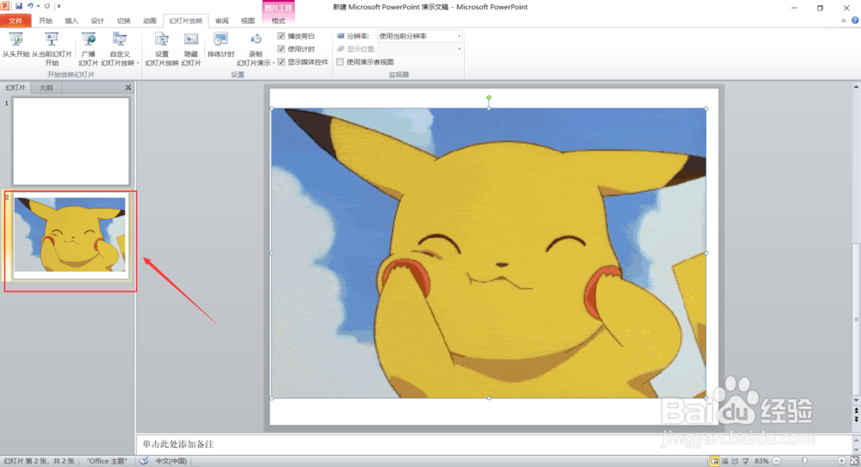The height and width of the screenshot is (467, 861).
Task: Minimize the ribbon with the caret icon
Action: pos(844,21)
